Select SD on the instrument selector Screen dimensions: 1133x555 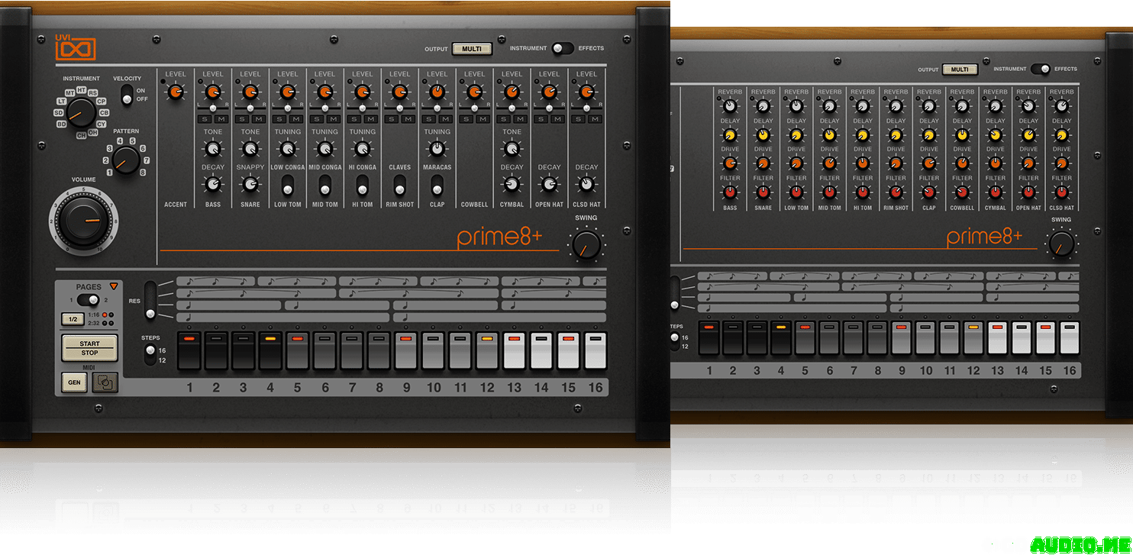pyautogui.click(x=58, y=112)
